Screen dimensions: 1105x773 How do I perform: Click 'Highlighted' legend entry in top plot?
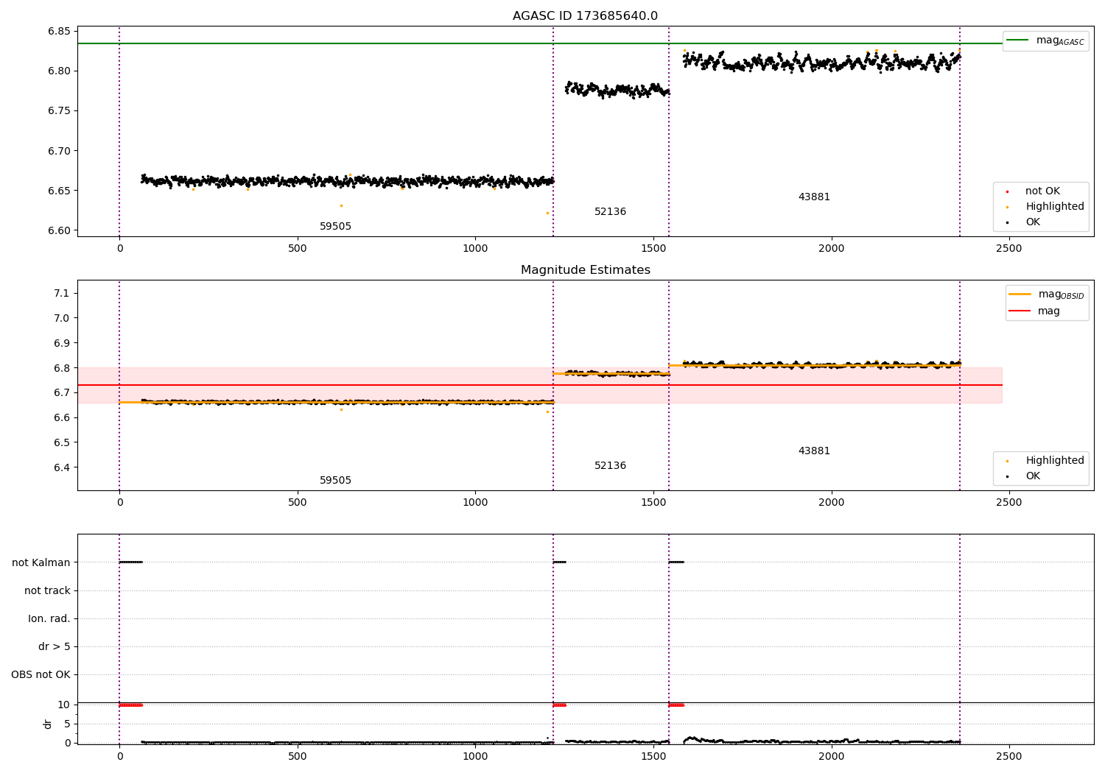(x=1045, y=206)
